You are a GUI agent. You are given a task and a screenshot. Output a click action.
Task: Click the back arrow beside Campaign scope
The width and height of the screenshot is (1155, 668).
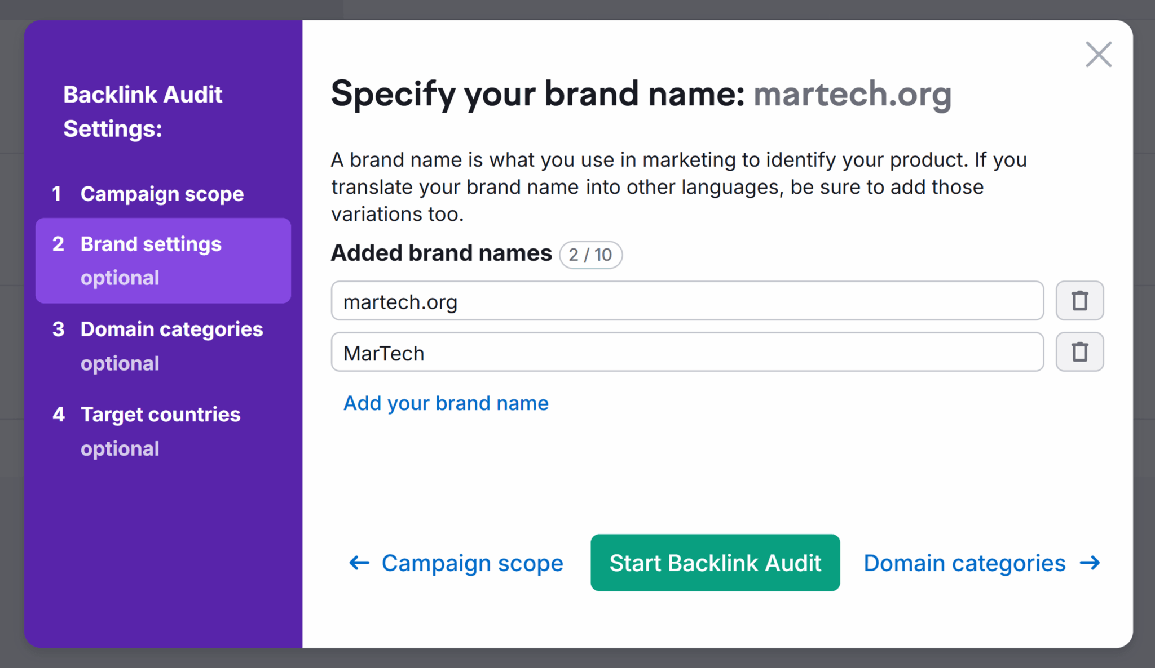coord(359,563)
